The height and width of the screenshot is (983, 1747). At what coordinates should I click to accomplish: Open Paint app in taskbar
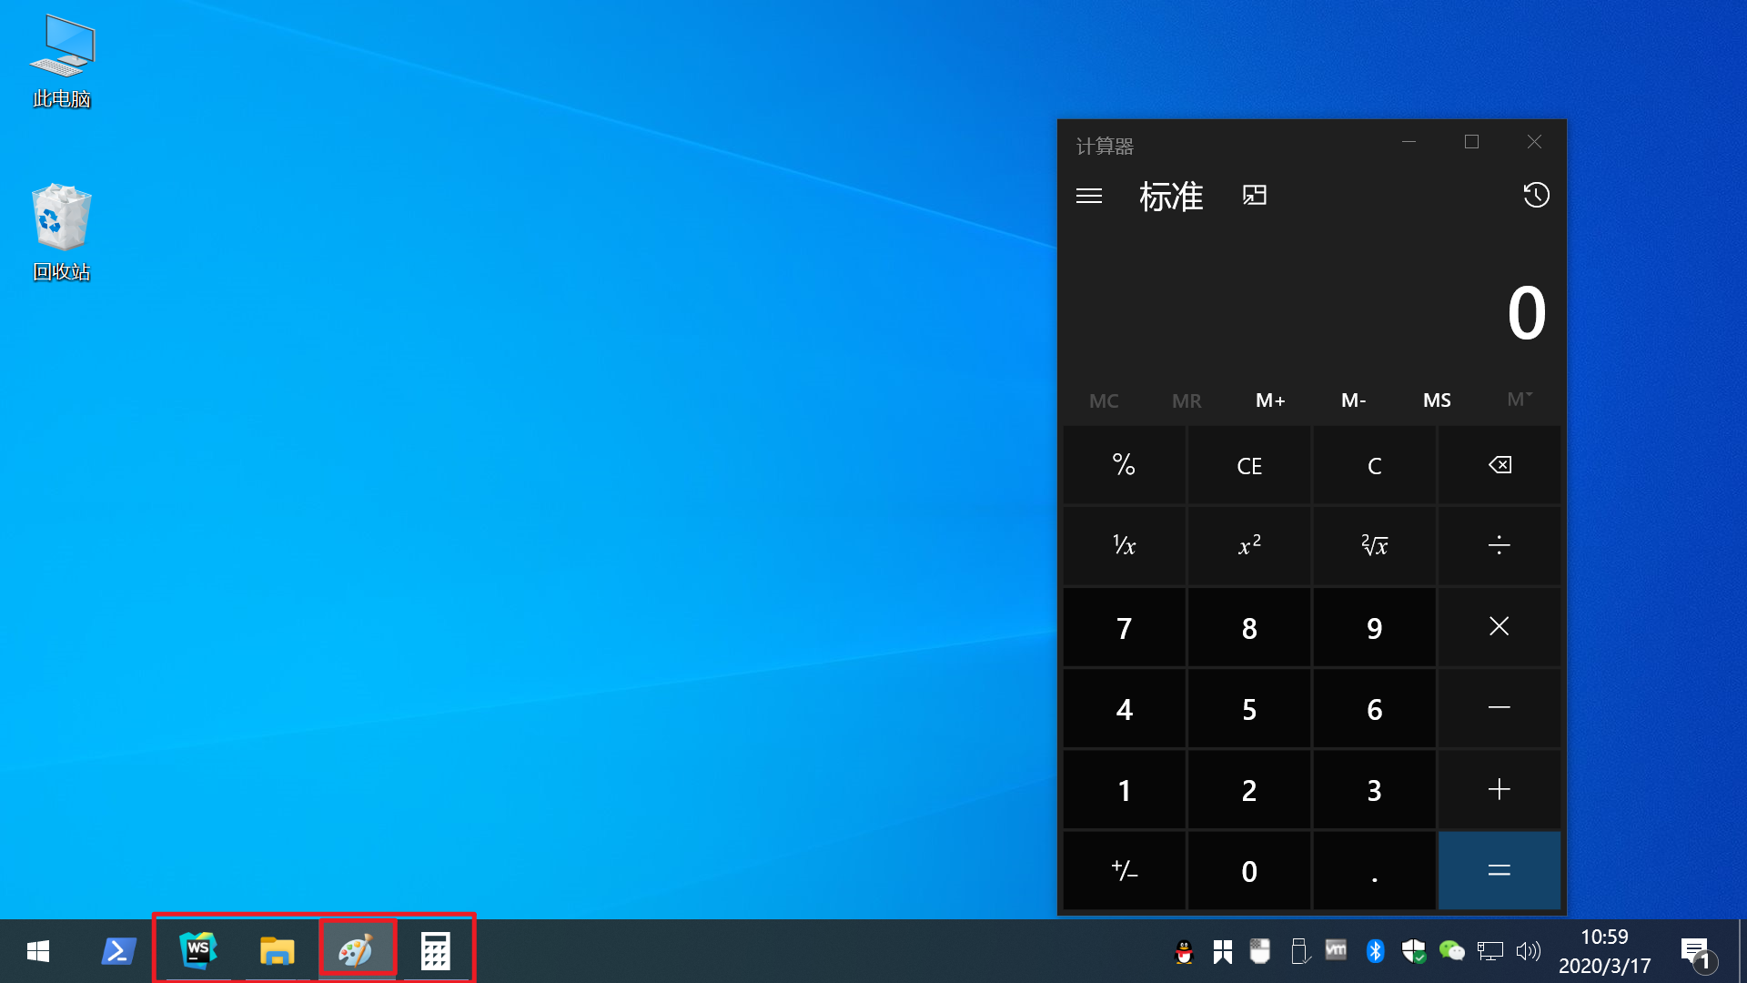[x=356, y=951]
